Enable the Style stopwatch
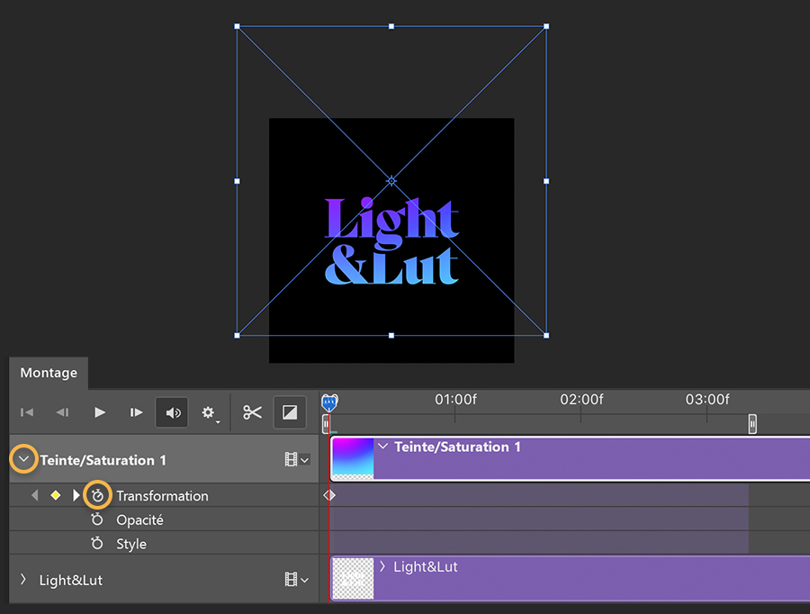The width and height of the screenshot is (810, 614). click(97, 543)
